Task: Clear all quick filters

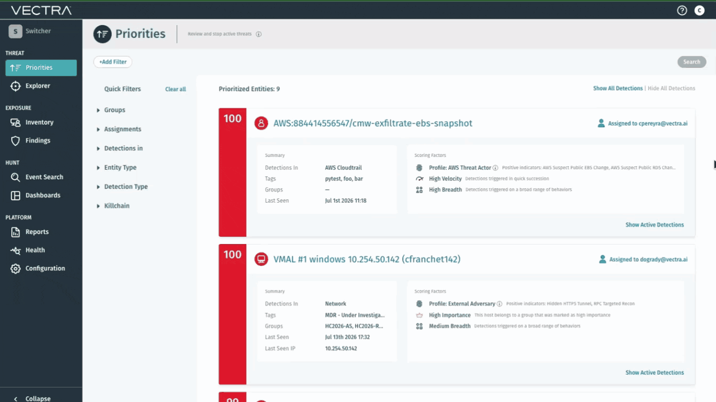Action: tap(176, 89)
